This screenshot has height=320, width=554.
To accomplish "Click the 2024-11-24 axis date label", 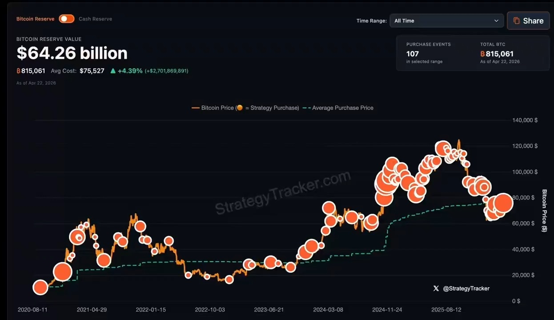I will 387,309.
